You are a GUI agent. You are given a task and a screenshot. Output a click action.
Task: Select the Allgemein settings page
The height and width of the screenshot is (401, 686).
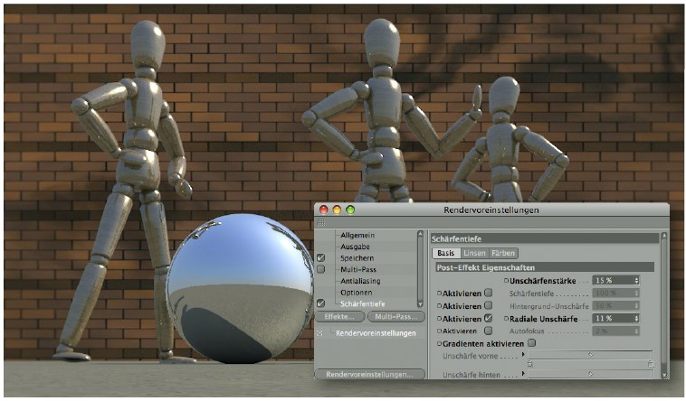click(x=358, y=235)
